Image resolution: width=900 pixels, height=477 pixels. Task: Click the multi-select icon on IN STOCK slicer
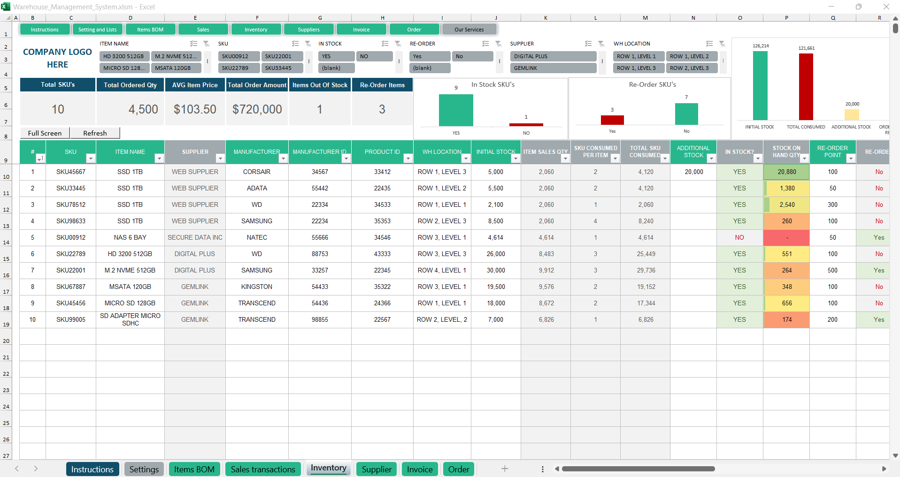pyautogui.click(x=385, y=44)
